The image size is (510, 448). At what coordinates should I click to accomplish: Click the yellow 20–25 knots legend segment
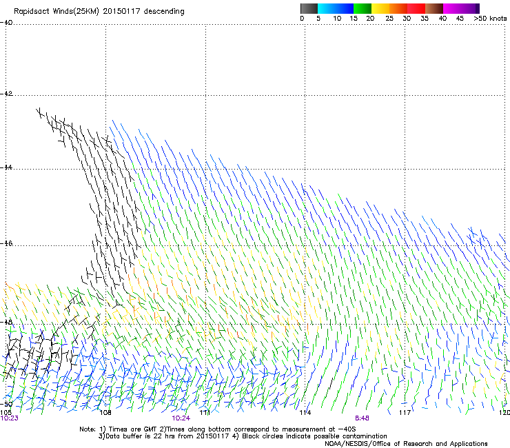tap(380, 8)
